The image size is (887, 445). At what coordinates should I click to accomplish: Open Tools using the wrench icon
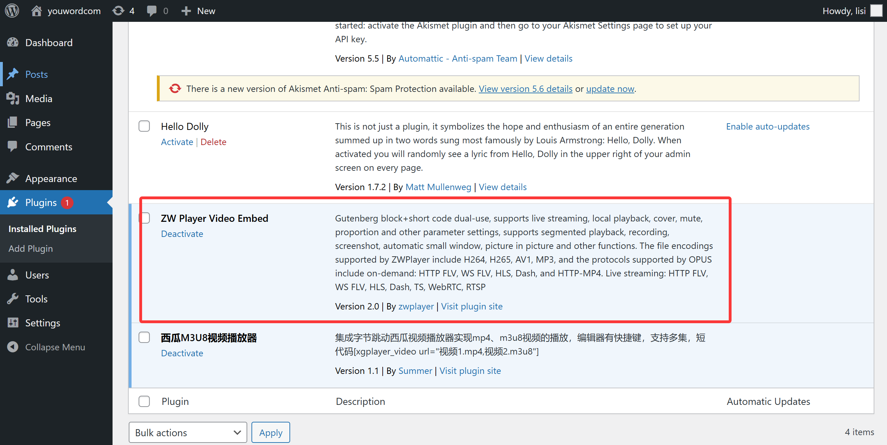[13, 299]
